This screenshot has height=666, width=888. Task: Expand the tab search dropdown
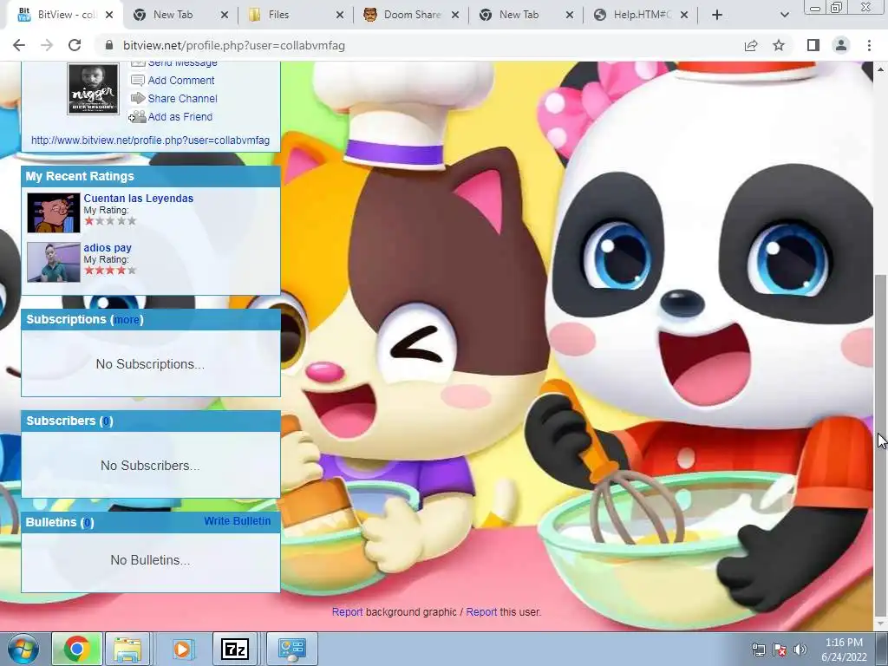tap(784, 15)
